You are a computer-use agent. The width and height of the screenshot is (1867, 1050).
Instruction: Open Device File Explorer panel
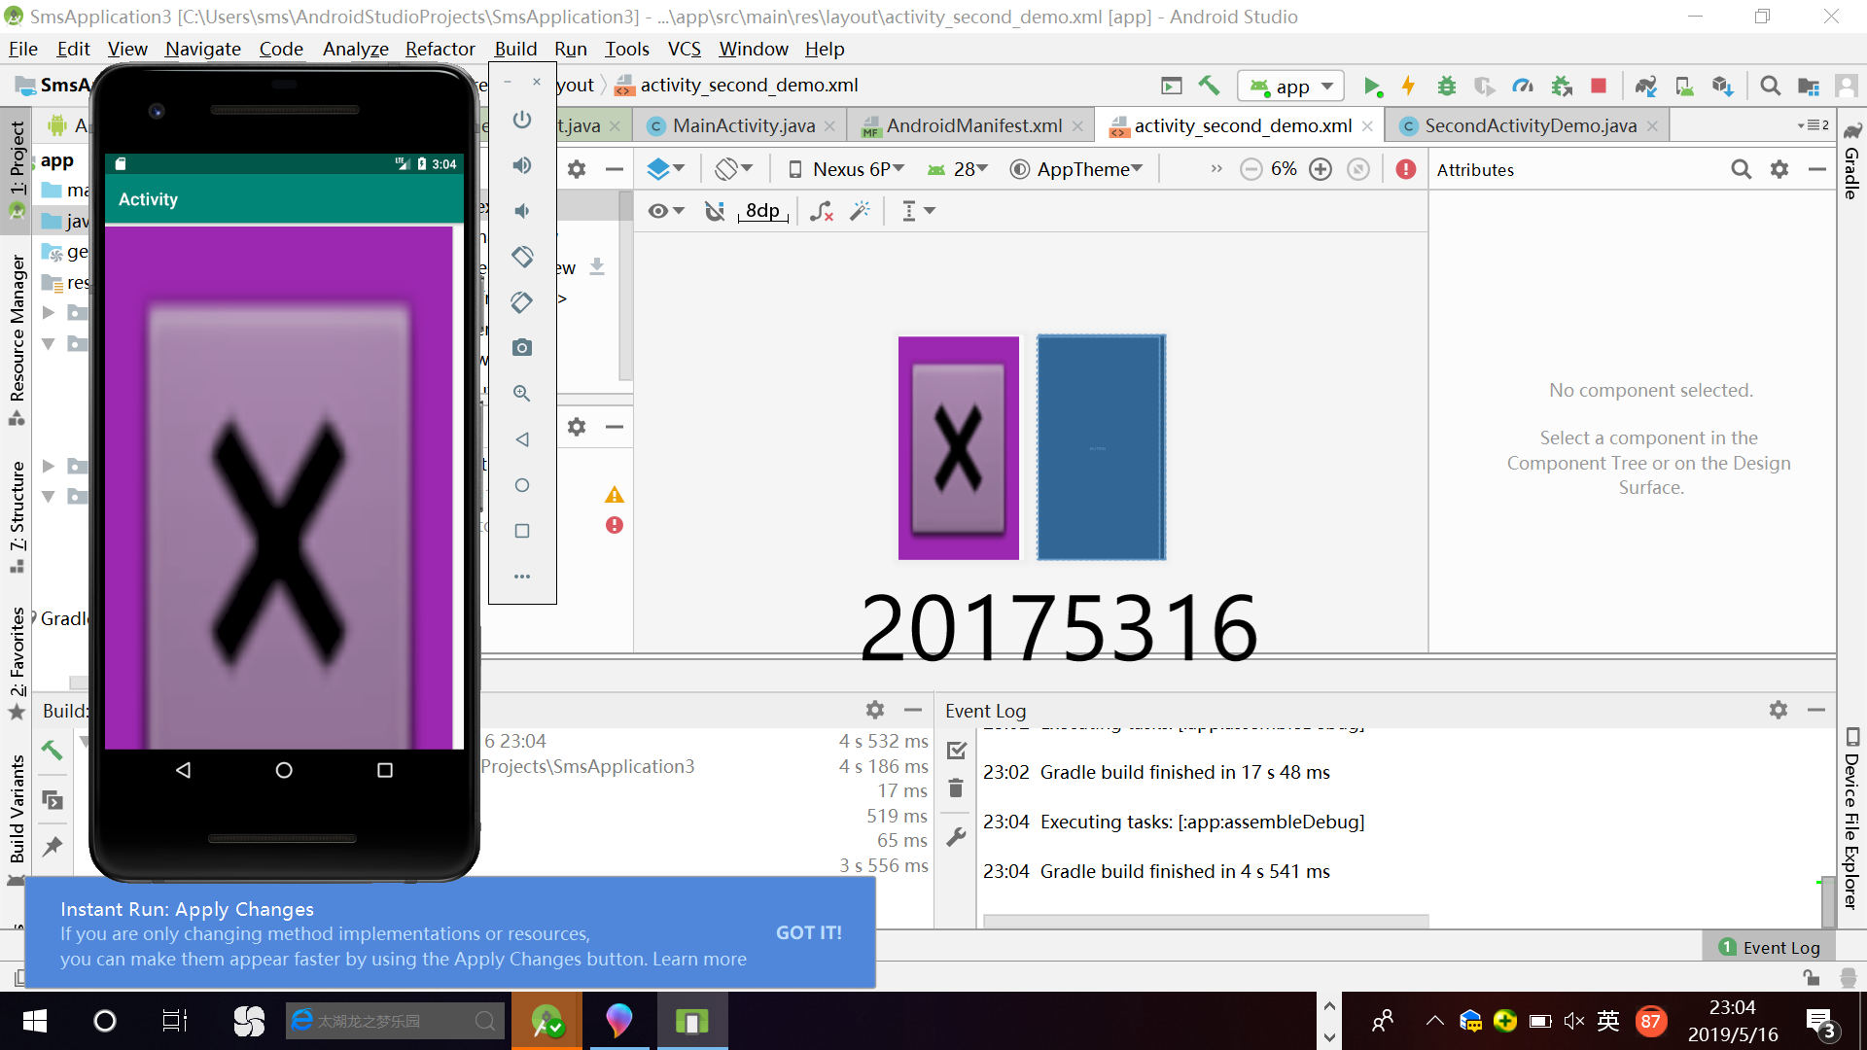click(1851, 820)
